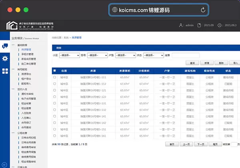Viewport: 240px width, 168px height.
Task: Click the 新增 button
Action: pos(207,63)
